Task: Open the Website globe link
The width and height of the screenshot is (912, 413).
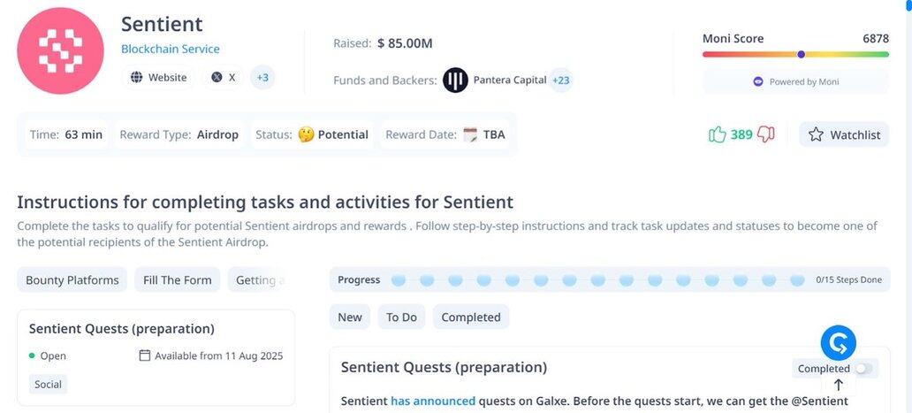Action: tap(159, 78)
